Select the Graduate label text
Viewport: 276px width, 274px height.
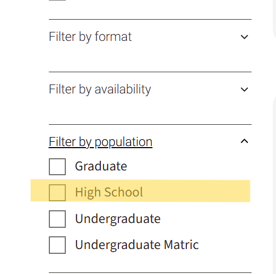(101, 166)
